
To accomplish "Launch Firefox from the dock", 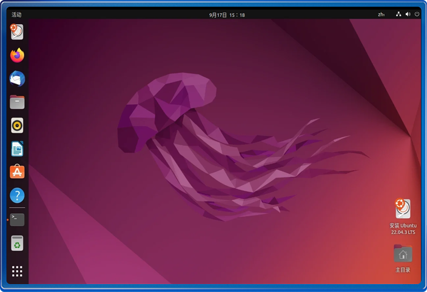I will point(17,55).
